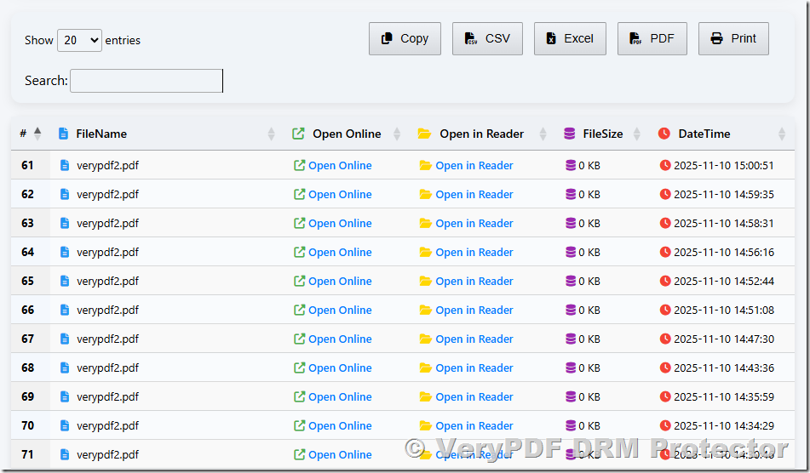Viewport: 810px width, 473px height.
Task: Sort by Open Online column header
Action: [345, 134]
